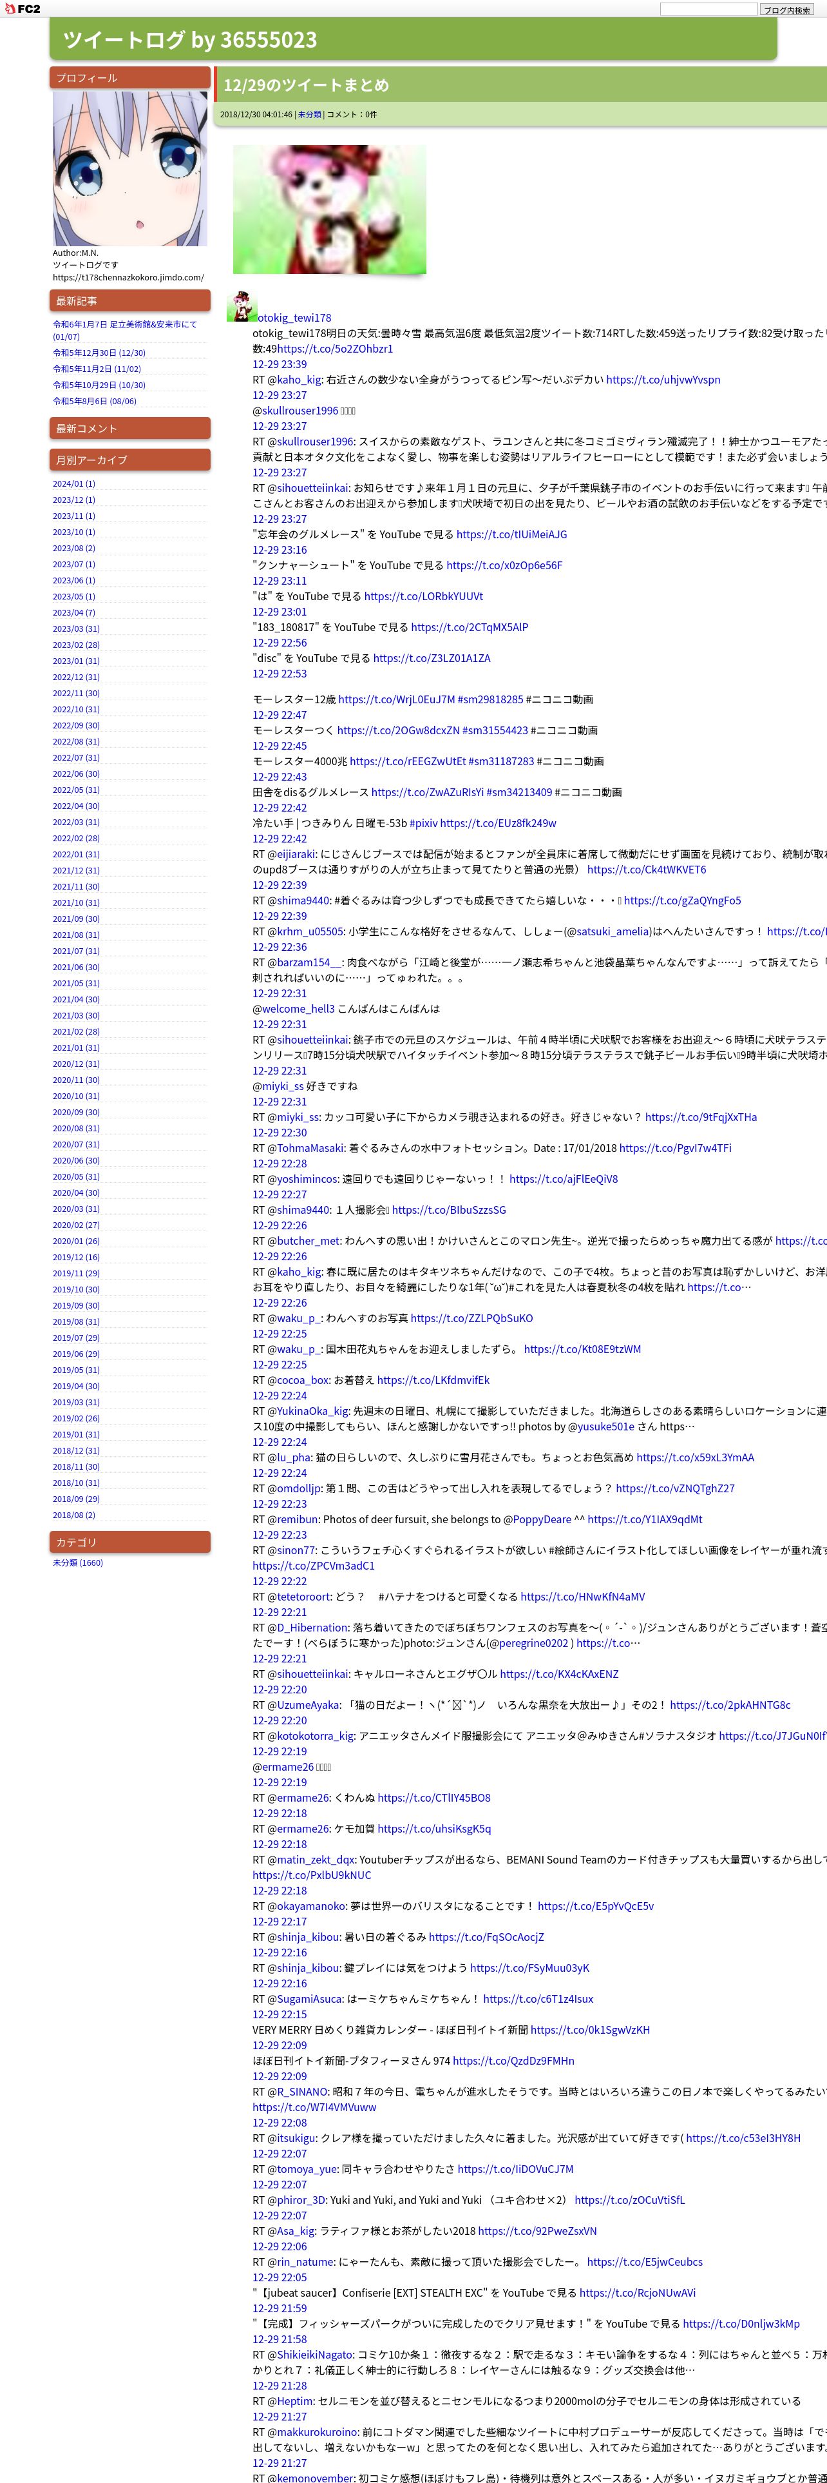827x2483 pixels.
Task: Open the 未分類 category link under post title
Action: point(309,115)
